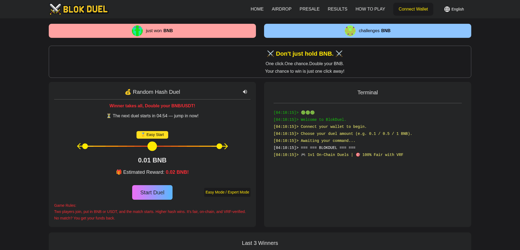Click the pixel challenger avatar in blue banner

pyautogui.click(x=350, y=31)
